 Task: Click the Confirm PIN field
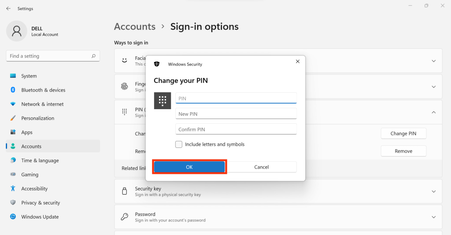pos(236,129)
